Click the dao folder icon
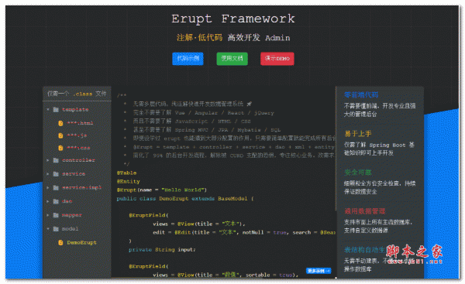This screenshot has height=284, width=465. pos(56,201)
